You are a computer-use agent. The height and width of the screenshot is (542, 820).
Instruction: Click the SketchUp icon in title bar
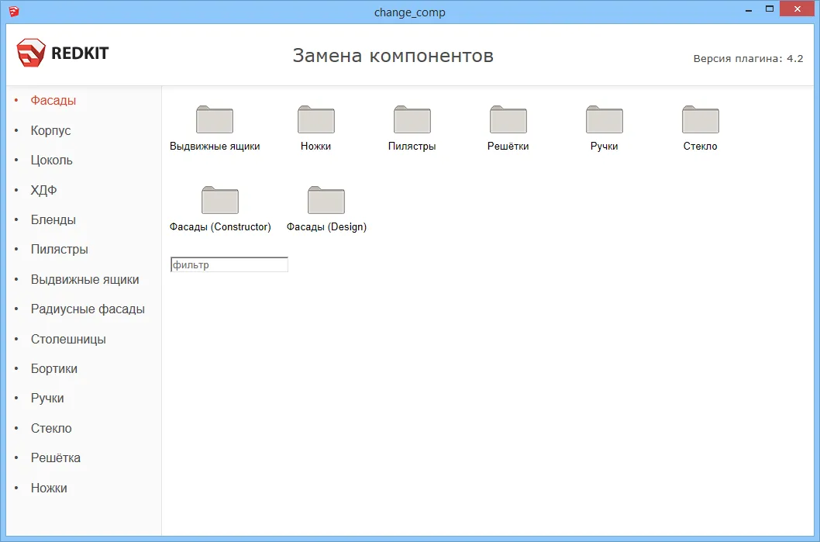pyautogui.click(x=13, y=12)
